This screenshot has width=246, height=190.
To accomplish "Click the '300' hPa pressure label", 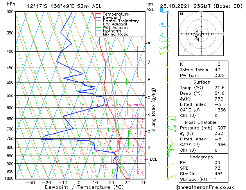I will tap(11, 12).
